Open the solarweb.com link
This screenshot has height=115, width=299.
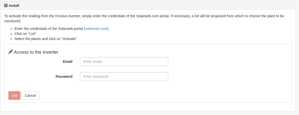(96, 29)
